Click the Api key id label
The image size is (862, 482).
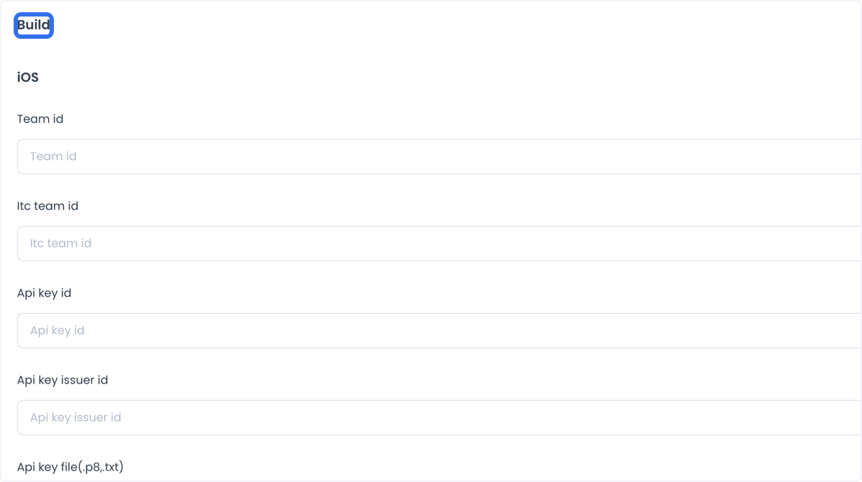tap(45, 293)
